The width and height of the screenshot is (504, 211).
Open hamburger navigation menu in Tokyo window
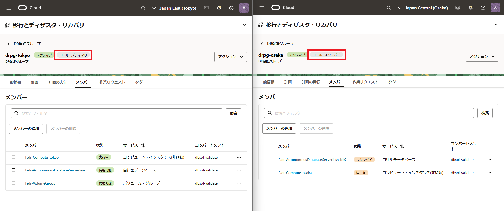(9, 8)
